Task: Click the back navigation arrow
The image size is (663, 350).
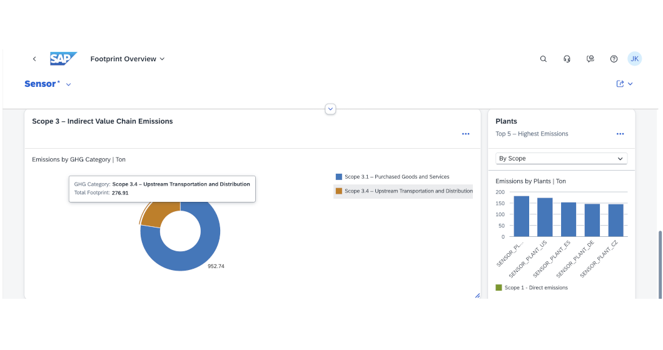Action: tap(34, 59)
